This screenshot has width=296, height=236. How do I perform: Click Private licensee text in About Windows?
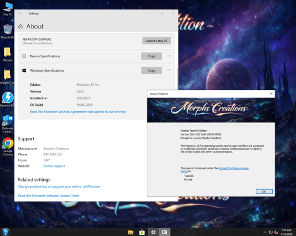(188, 180)
